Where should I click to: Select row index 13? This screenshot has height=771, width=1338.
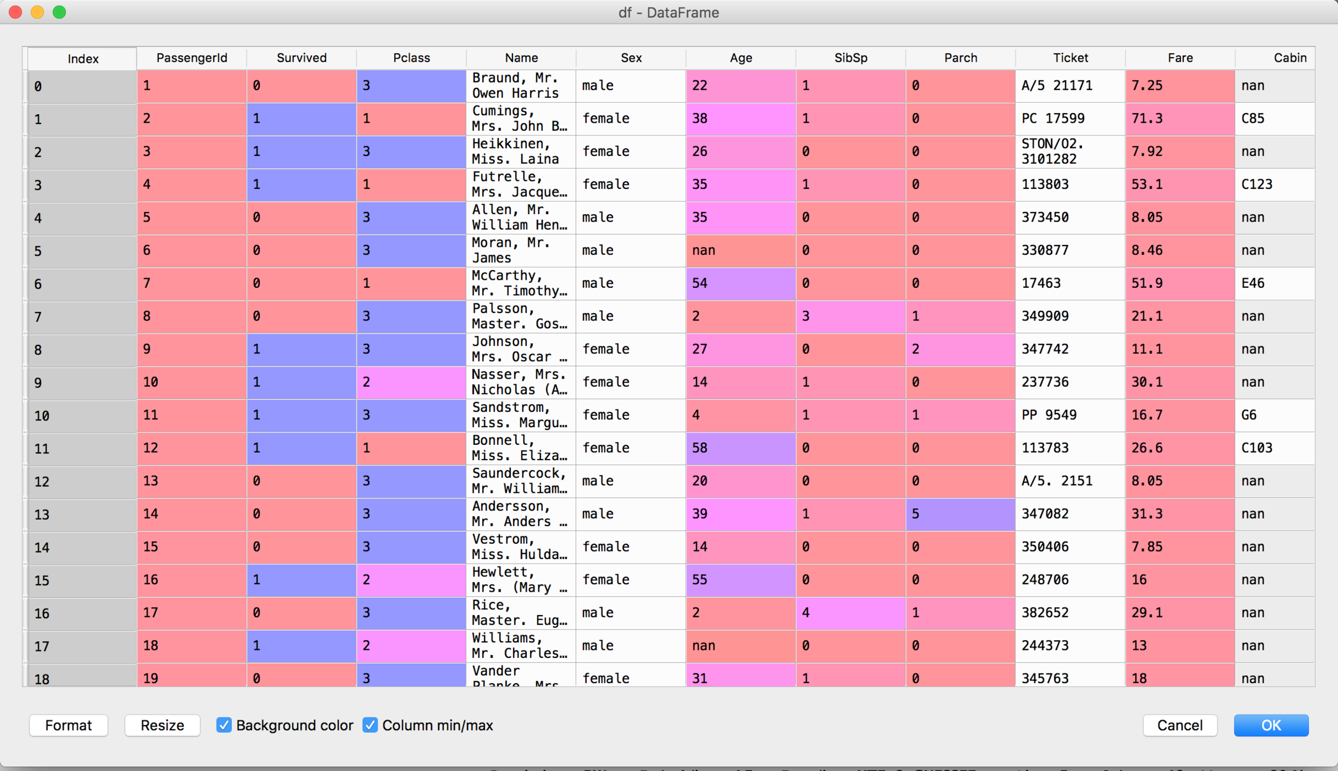tap(82, 514)
